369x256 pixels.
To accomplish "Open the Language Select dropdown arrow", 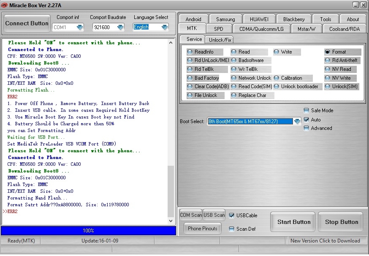I will click(x=165, y=27).
